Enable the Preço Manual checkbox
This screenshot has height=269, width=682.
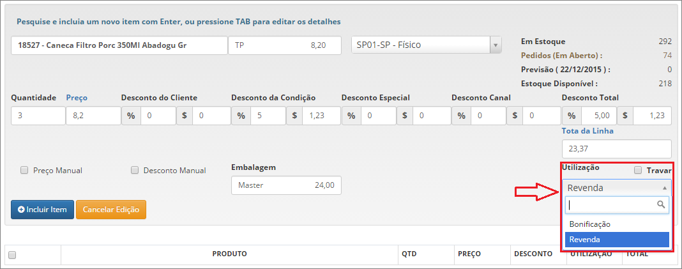24,171
